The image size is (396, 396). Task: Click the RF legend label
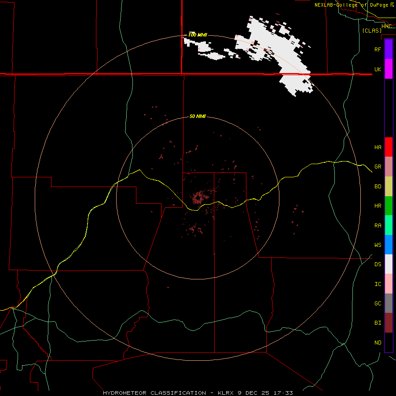click(378, 49)
